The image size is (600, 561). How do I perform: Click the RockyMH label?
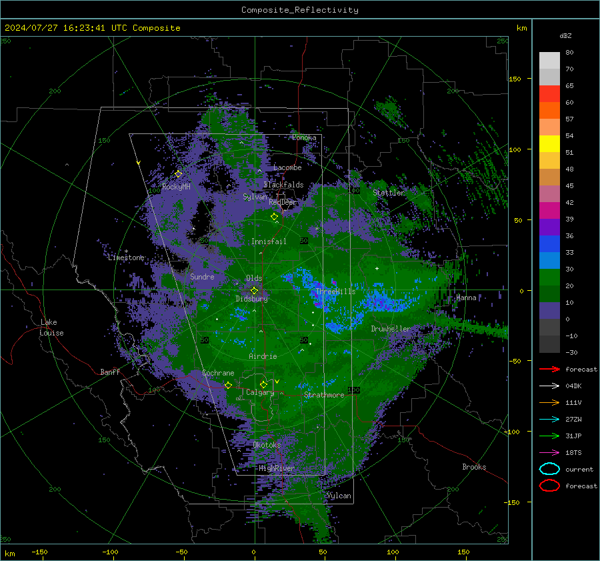click(176, 187)
